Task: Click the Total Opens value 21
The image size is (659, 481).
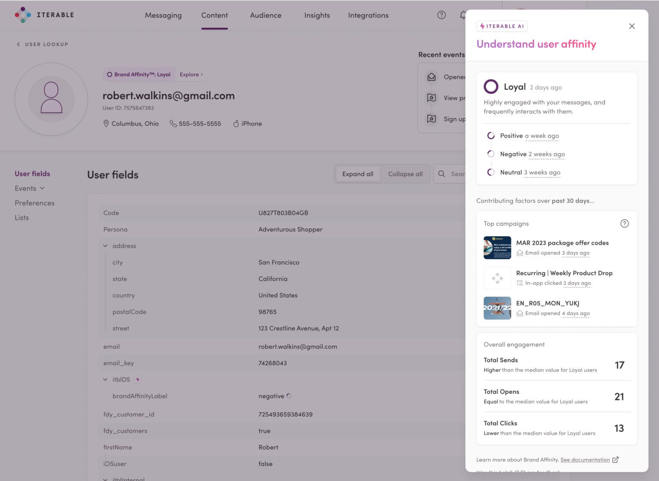Action: tap(619, 397)
